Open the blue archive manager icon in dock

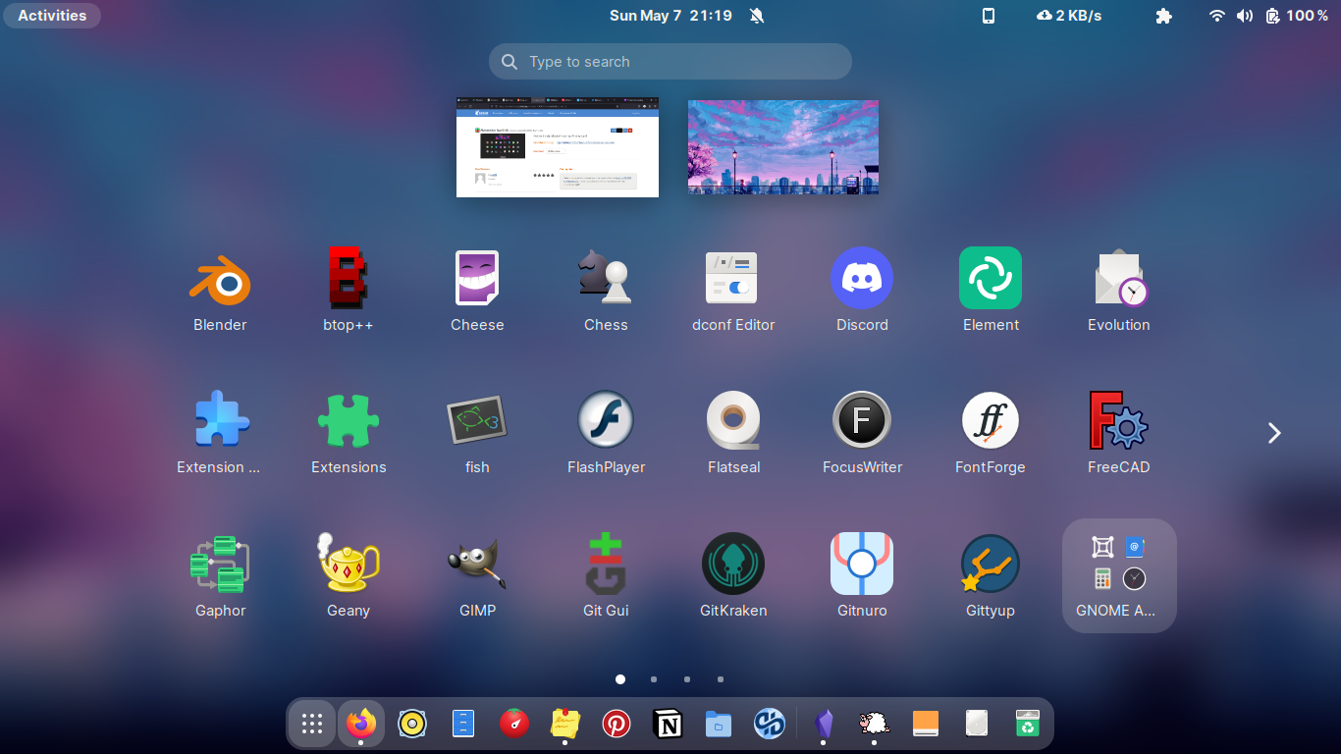coord(463,725)
